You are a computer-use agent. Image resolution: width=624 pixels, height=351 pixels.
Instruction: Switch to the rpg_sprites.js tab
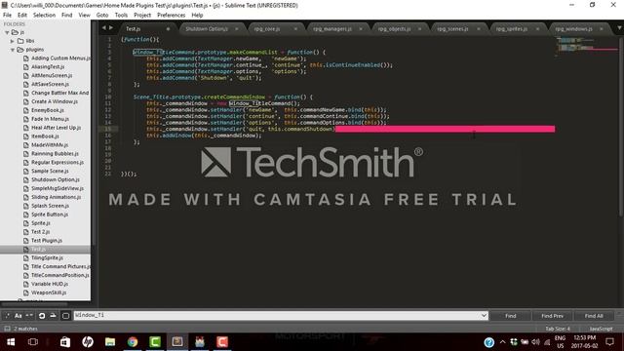(512, 29)
